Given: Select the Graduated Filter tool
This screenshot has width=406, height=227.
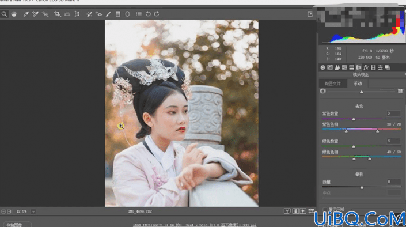Looking at the screenshot, I should click(118, 14).
